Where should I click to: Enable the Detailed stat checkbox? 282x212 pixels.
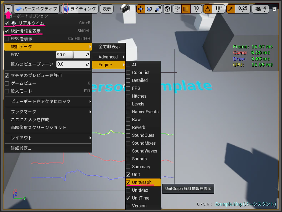pyautogui.click(x=128, y=81)
